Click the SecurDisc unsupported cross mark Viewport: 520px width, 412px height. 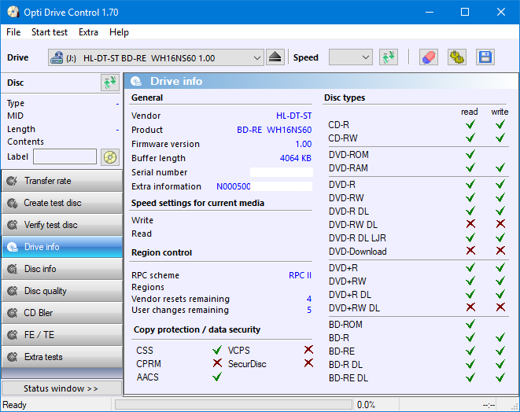(x=308, y=363)
